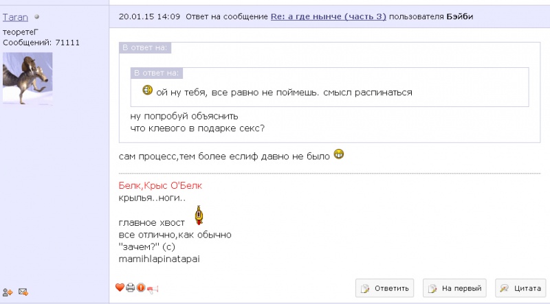The height and width of the screenshot is (304, 550).
Task: Click signature line все отлично,как обычно
Action: point(175,235)
